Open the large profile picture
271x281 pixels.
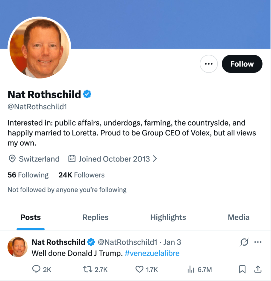(39, 49)
